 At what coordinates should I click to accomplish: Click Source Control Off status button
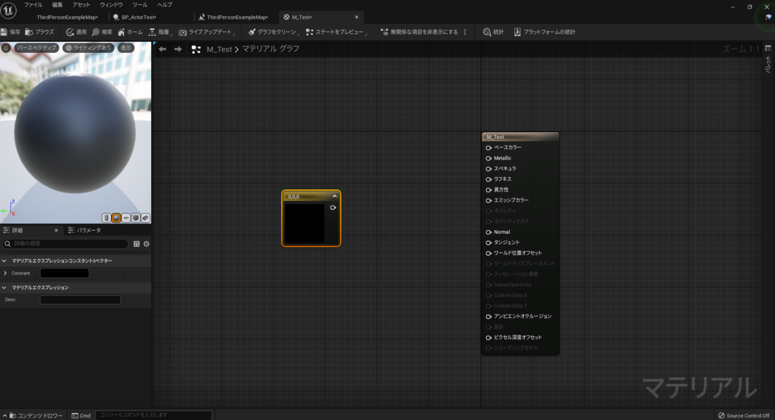(744, 415)
